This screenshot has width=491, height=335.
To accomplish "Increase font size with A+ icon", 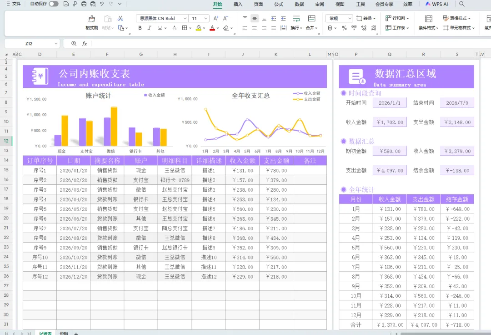I will click(x=216, y=19).
